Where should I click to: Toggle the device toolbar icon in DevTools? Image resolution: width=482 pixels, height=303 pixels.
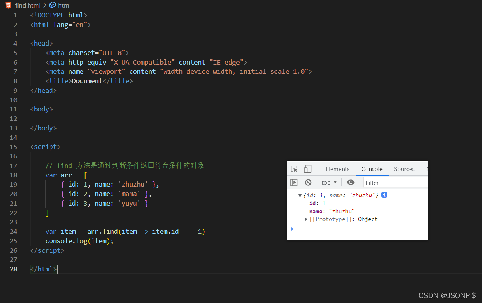pos(307,169)
